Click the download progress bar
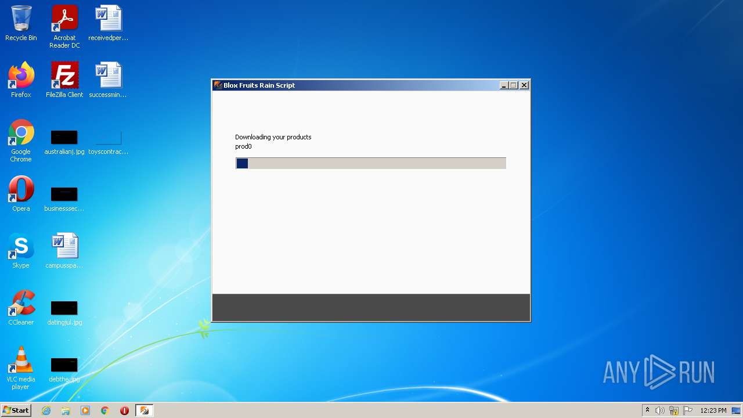 (x=371, y=163)
